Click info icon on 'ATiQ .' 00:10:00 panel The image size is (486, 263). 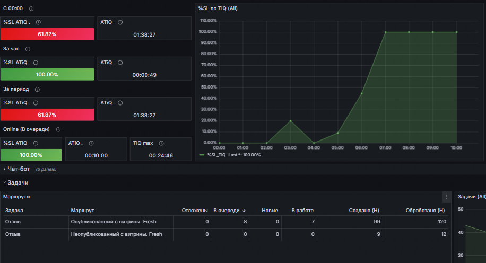click(91, 143)
